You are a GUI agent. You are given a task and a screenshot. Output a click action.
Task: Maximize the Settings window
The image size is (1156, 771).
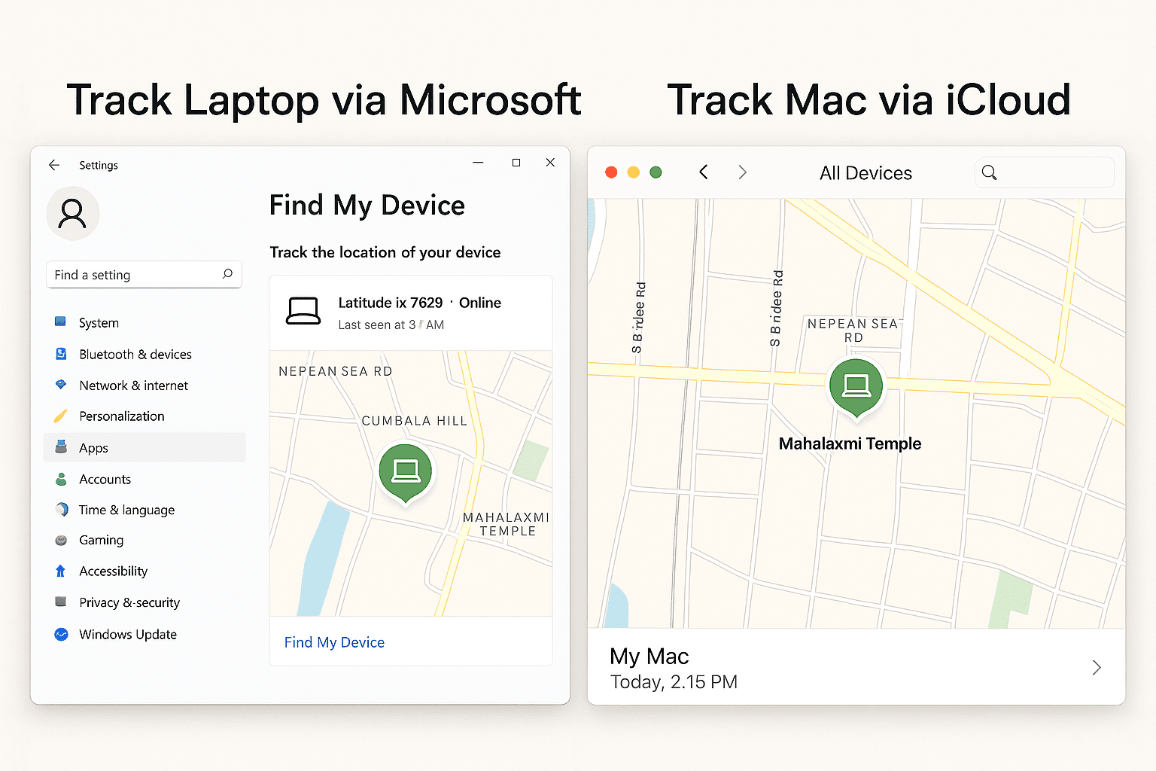point(516,163)
